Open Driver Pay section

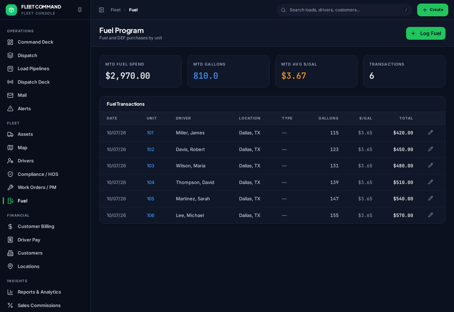pyautogui.click(x=45, y=240)
